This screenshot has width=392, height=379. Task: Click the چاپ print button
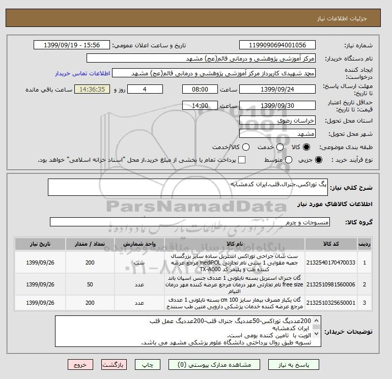pos(148,365)
